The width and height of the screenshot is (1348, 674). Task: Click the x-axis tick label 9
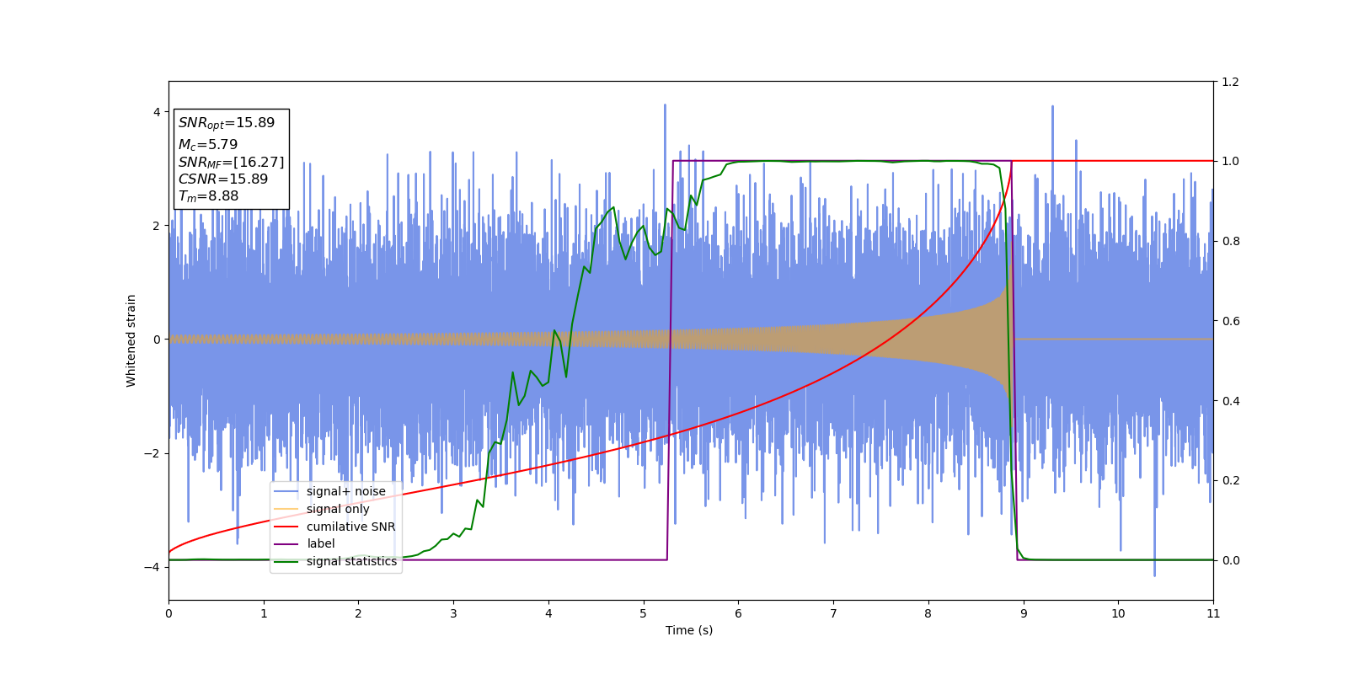coord(1024,613)
